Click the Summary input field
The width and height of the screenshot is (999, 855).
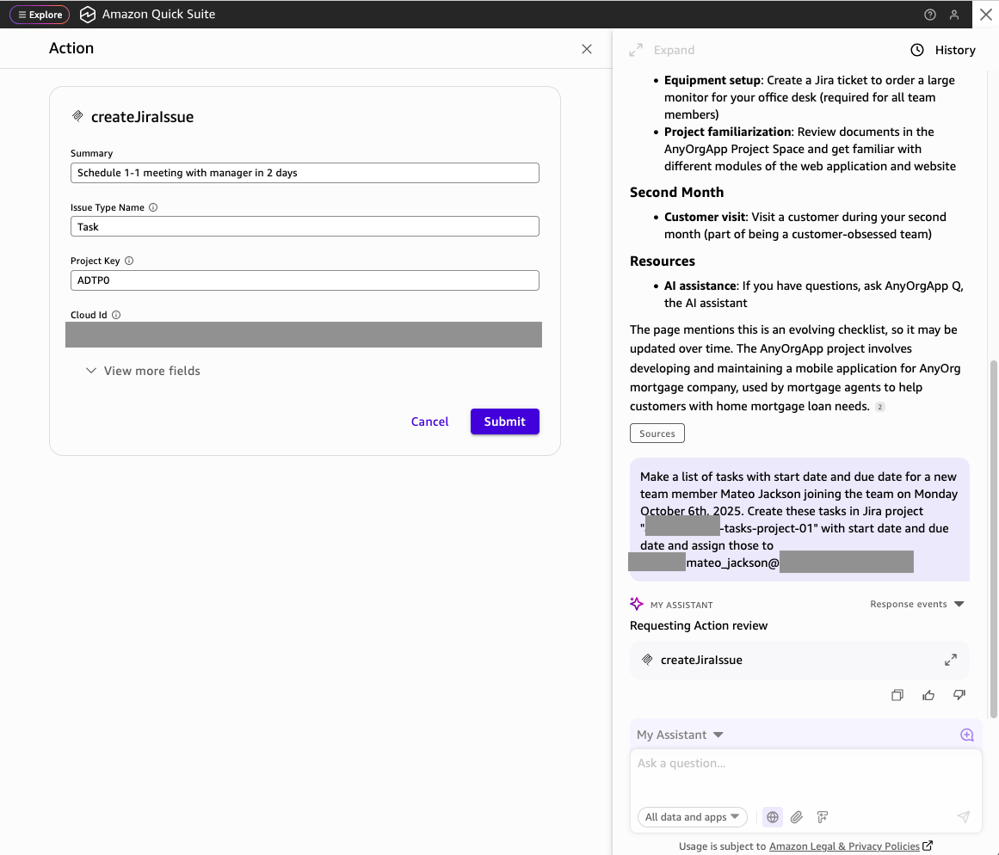click(305, 173)
